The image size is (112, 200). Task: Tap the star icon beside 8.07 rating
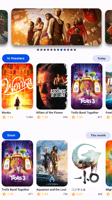[x=73, y=194]
